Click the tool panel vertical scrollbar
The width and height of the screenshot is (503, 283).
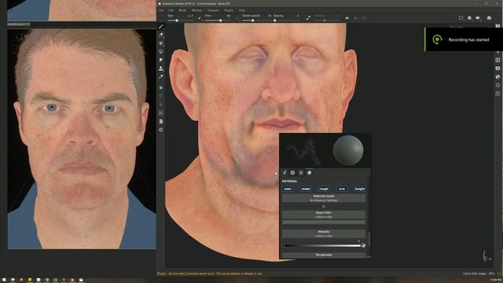tap(369, 240)
